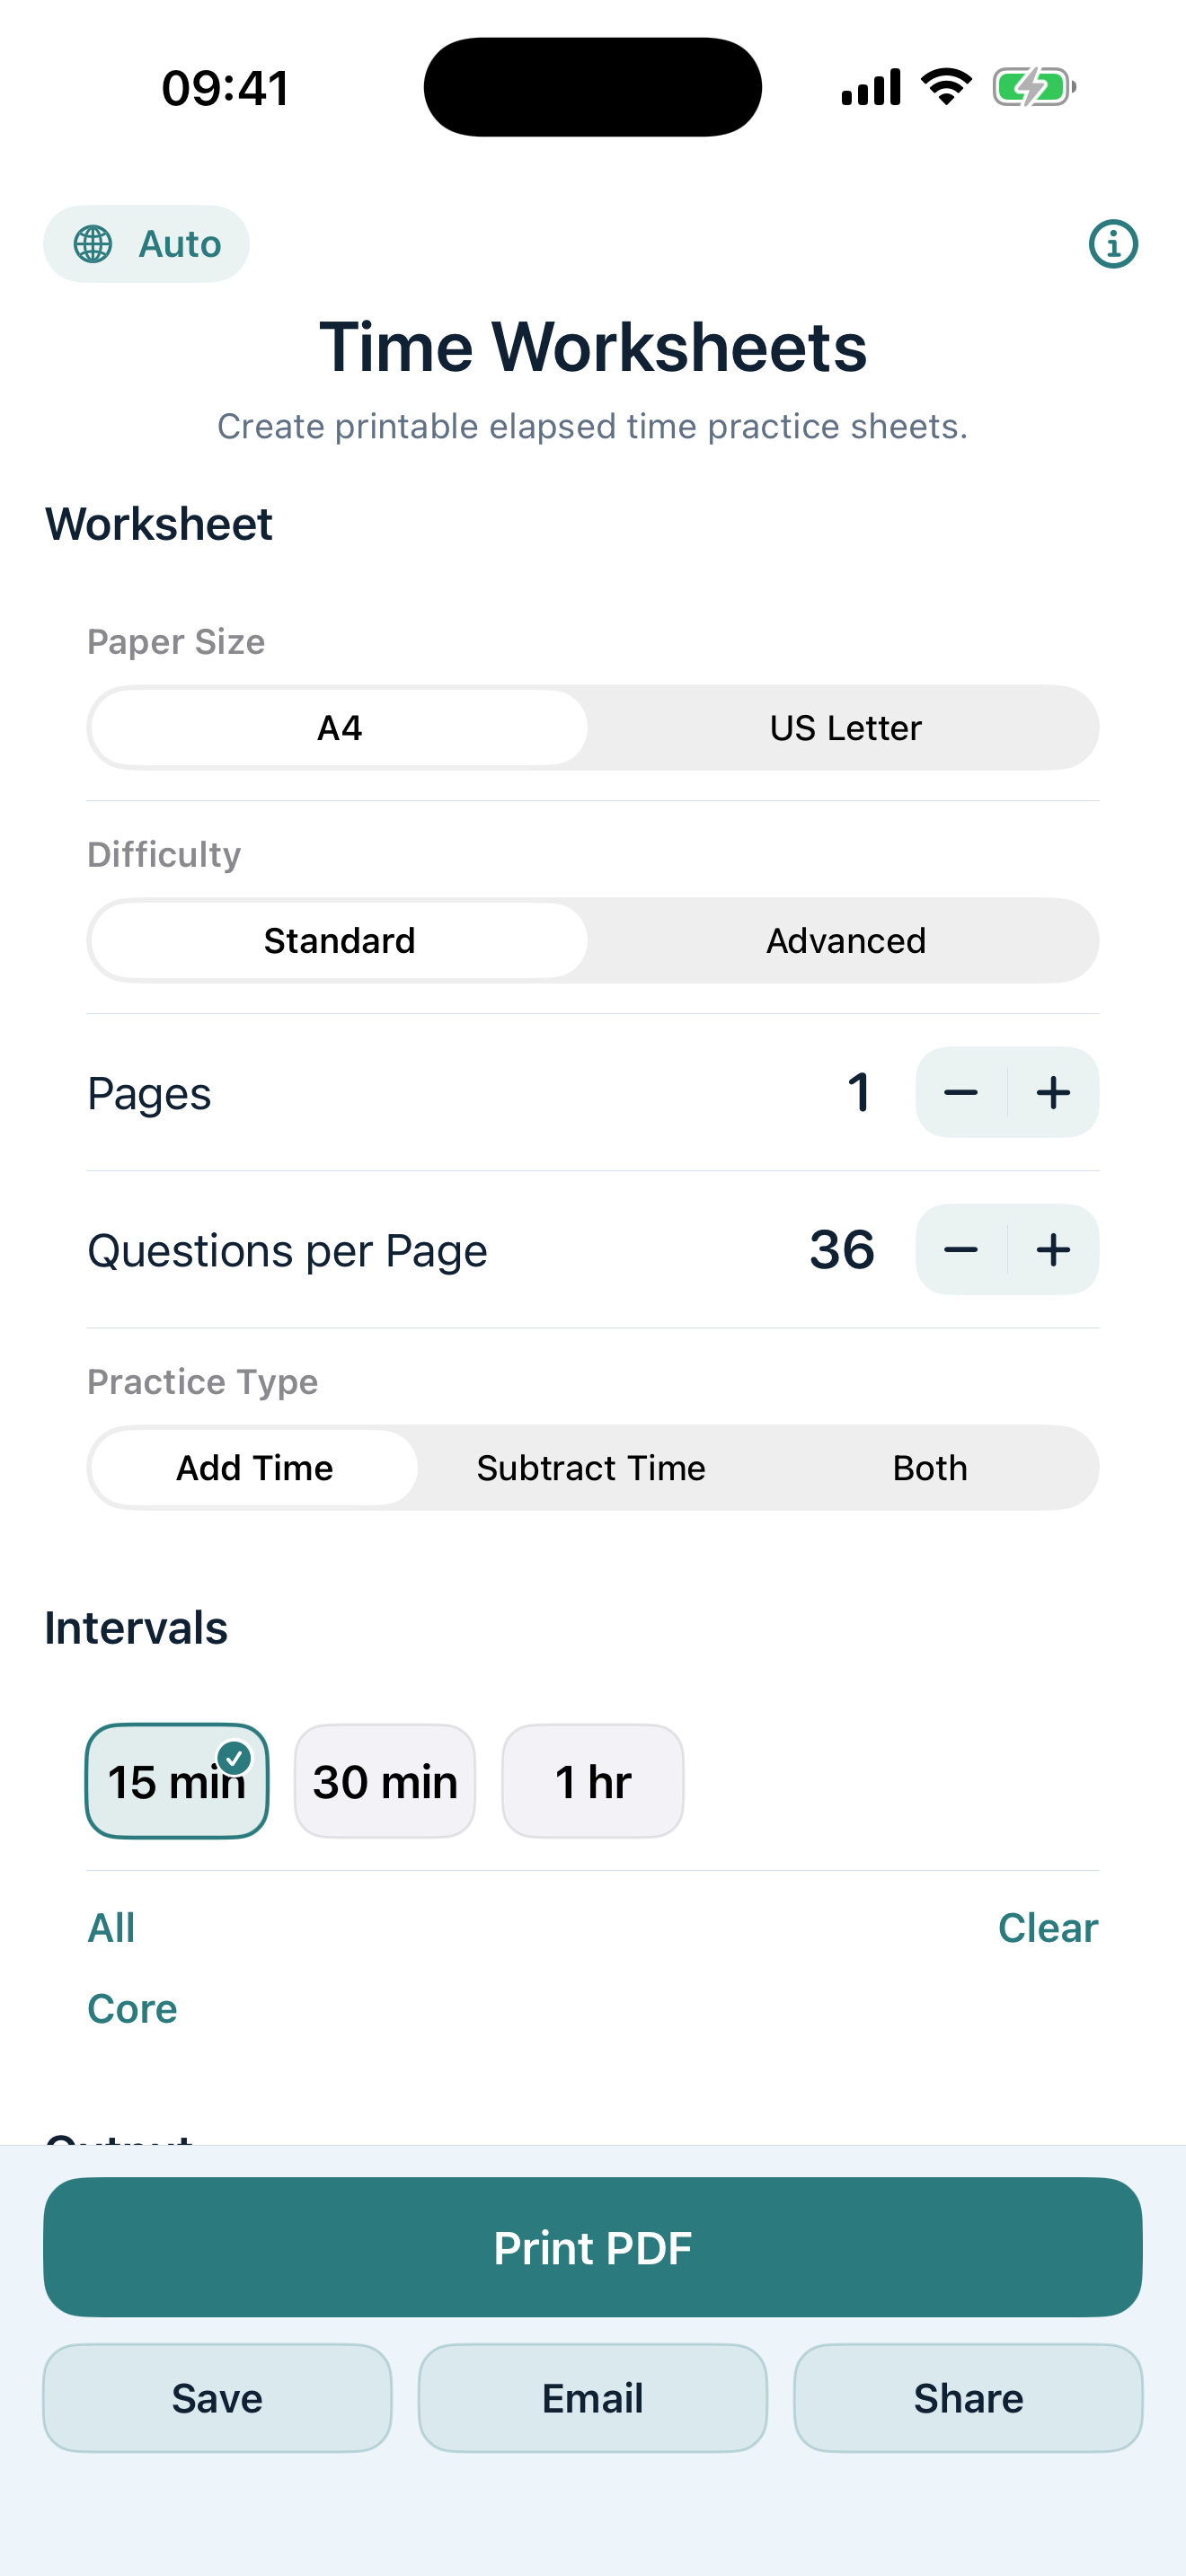This screenshot has height=2576, width=1186.
Task: Select US Letter paper size
Action: coord(845,728)
